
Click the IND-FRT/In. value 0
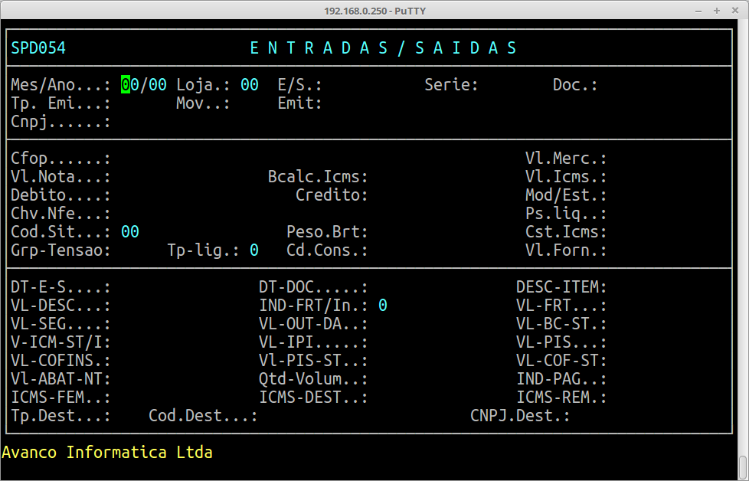383,306
